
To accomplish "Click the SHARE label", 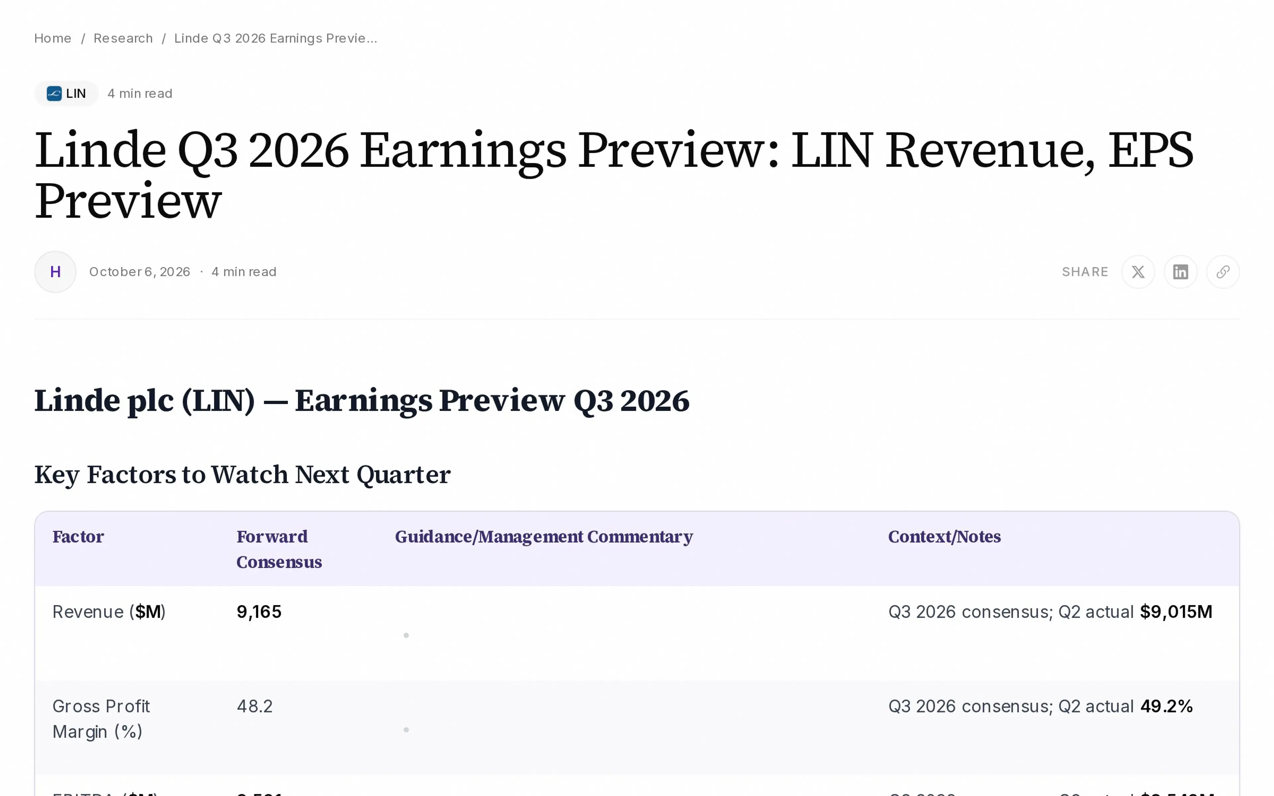I will tap(1085, 272).
